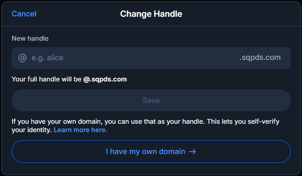Cancel the Change Handle dialog
Viewport: 302px width, 176px height.
click(x=24, y=14)
